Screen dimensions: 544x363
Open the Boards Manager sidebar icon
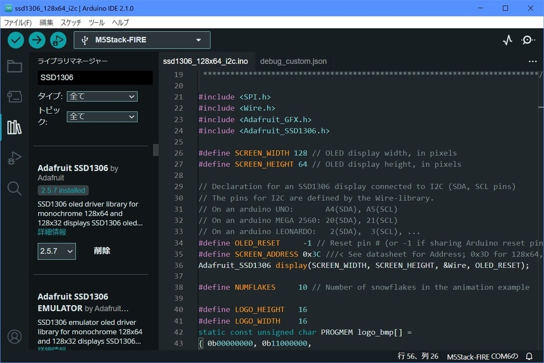[14, 96]
